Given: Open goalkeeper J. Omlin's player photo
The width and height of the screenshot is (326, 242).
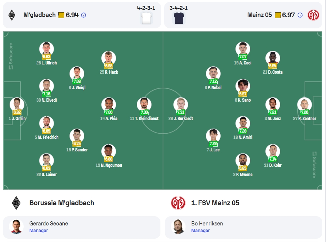Looking at the screenshot, I should [17, 105].
